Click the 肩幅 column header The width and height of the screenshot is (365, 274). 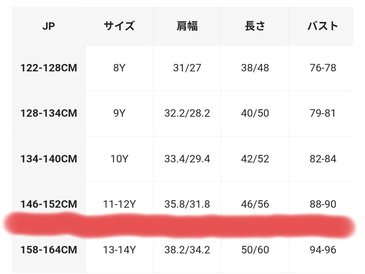[x=187, y=26]
